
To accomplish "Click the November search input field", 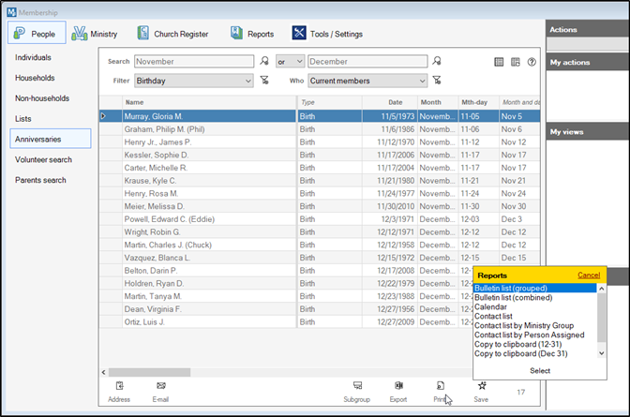I will tap(193, 62).
